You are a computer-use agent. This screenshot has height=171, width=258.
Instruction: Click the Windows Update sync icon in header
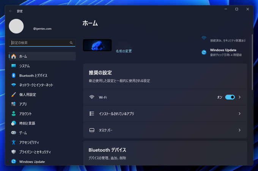coord(204,52)
